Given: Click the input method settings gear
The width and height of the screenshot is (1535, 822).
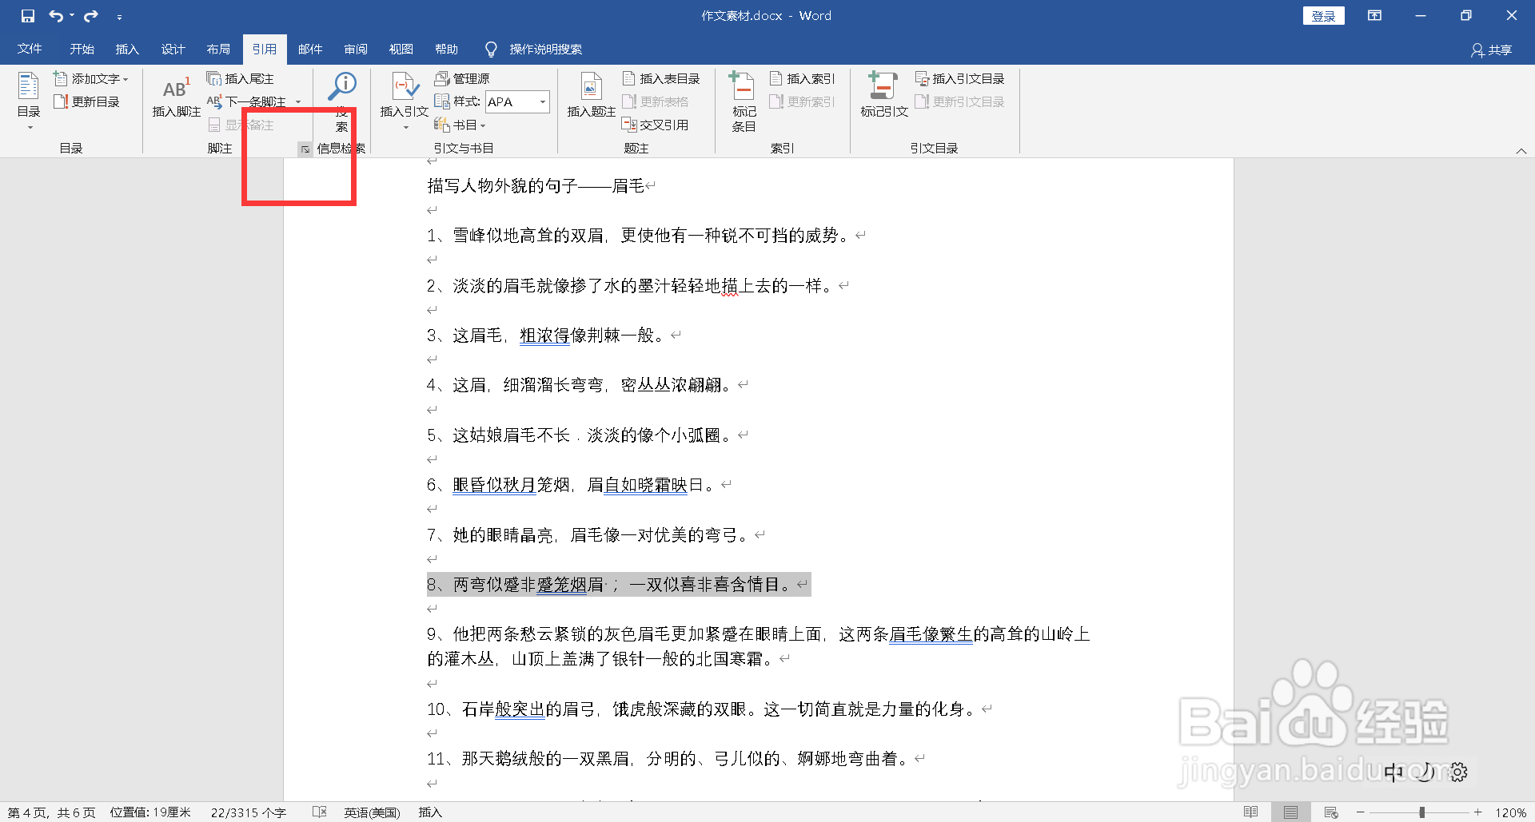Looking at the screenshot, I should (x=1459, y=772).
